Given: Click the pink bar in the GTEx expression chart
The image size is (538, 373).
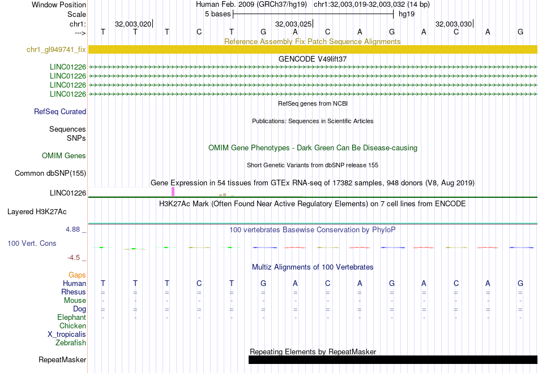Looking at the screenshot, I should click(x=173, y=192).
